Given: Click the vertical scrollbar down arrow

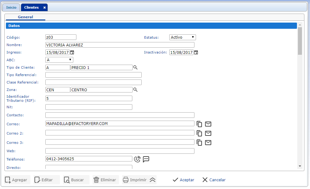Looking at the screenshot, I should pyautogui.click(x=300, y=166).
